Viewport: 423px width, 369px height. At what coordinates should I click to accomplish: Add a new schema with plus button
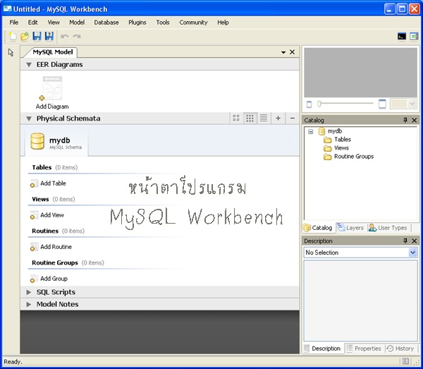pyautogui.click(x=278, y=118)
